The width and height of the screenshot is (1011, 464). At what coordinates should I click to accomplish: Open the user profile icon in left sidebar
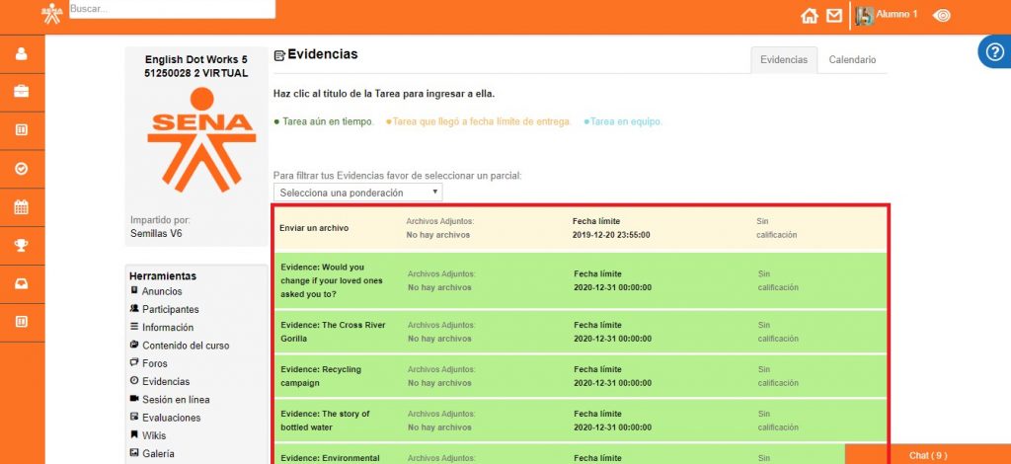pos(22,53)
